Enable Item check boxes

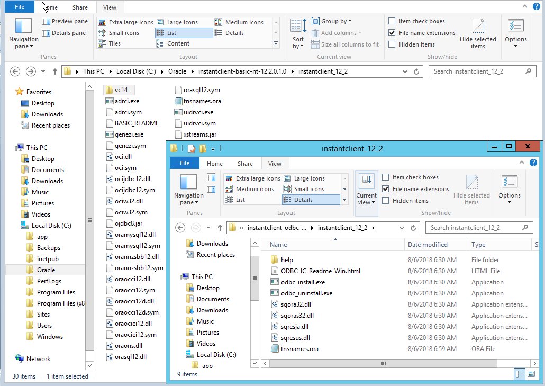click(x=392, y=21)
